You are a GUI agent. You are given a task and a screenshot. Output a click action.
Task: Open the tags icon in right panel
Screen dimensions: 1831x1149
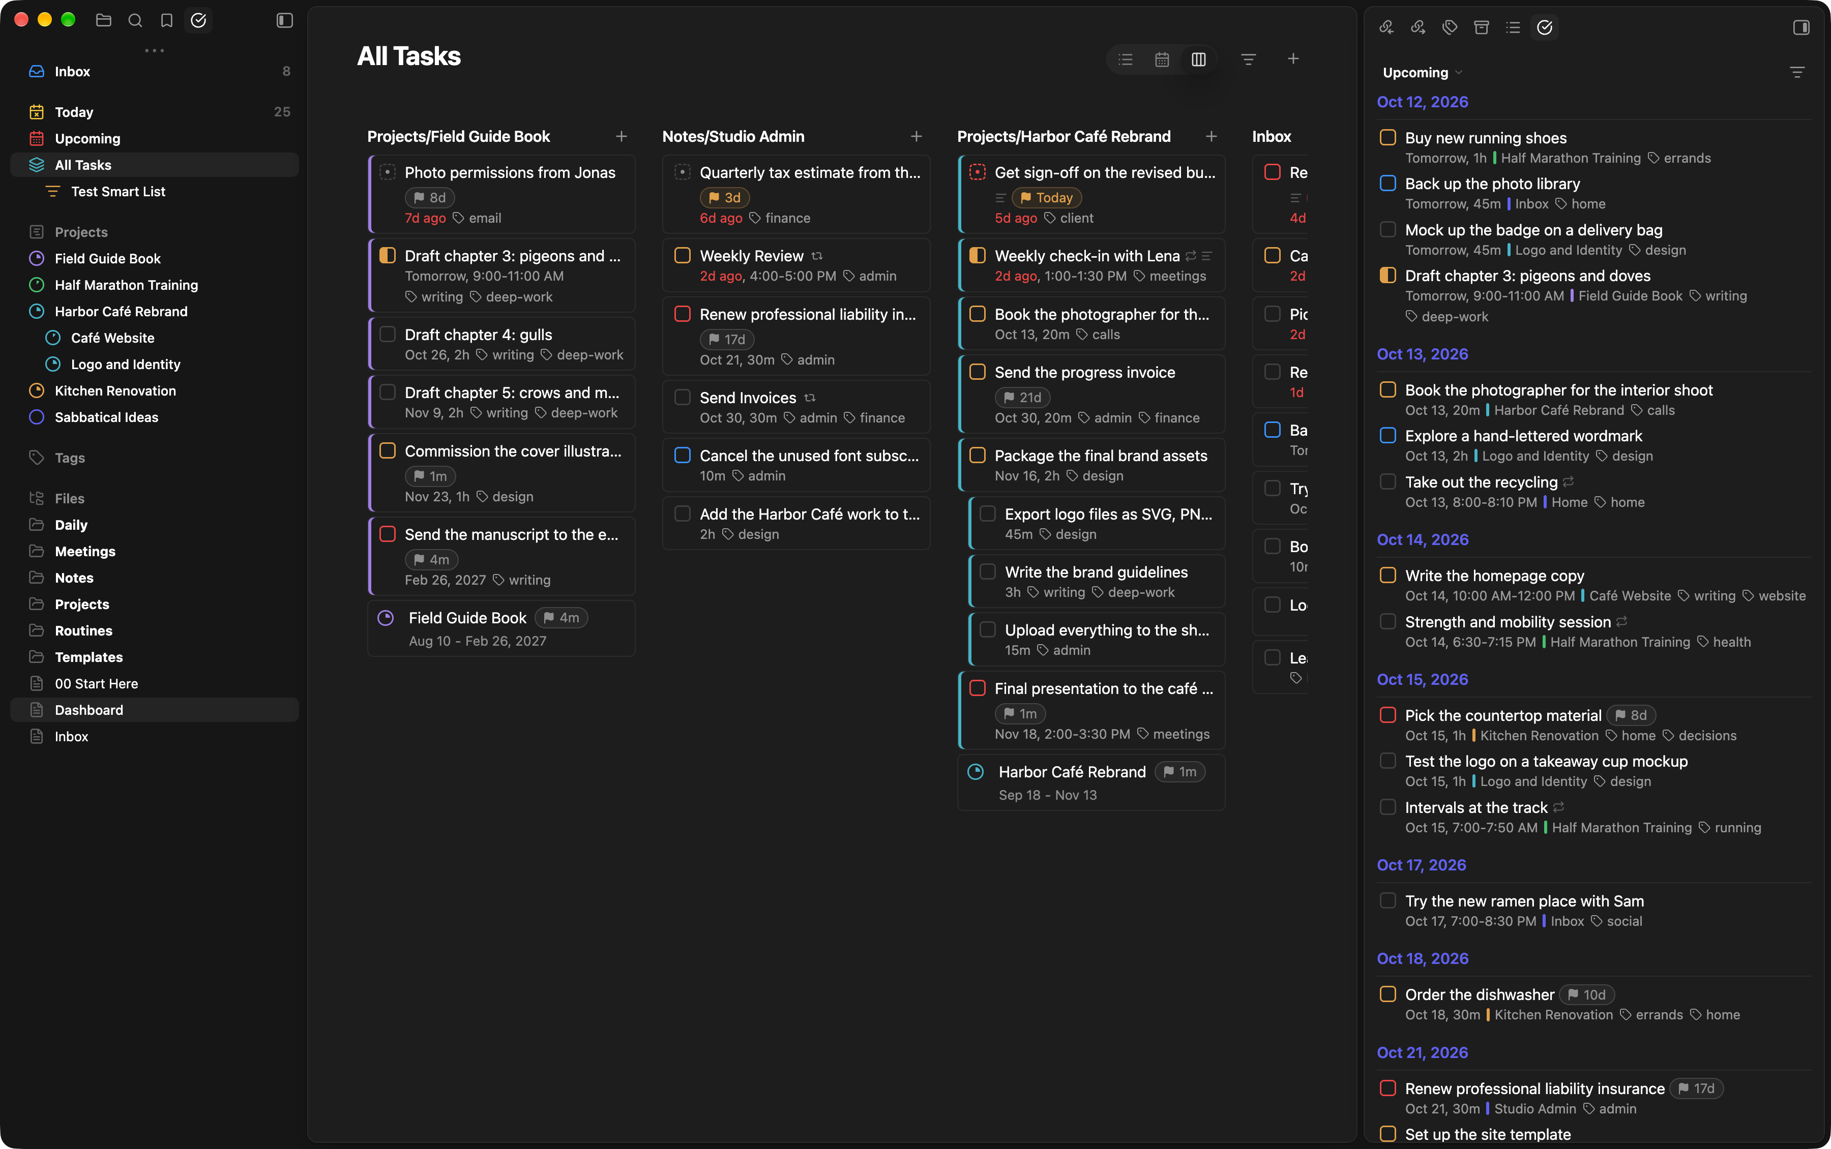pyautogui.click(x=1450, y=27)
